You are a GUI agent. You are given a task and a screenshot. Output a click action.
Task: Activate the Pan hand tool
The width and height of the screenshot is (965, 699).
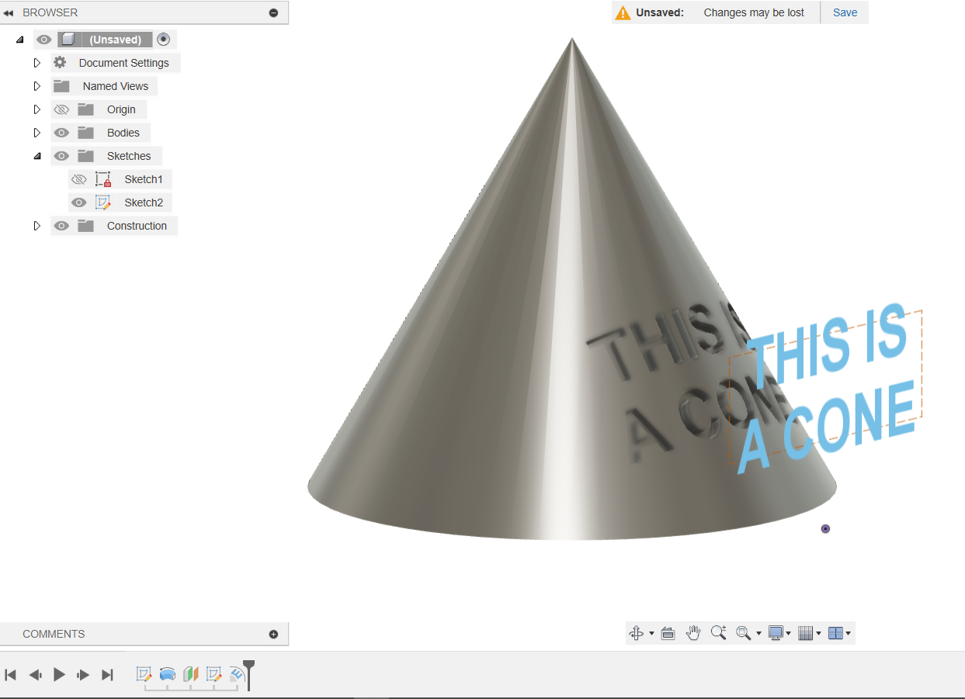click(x=693, y=633)
